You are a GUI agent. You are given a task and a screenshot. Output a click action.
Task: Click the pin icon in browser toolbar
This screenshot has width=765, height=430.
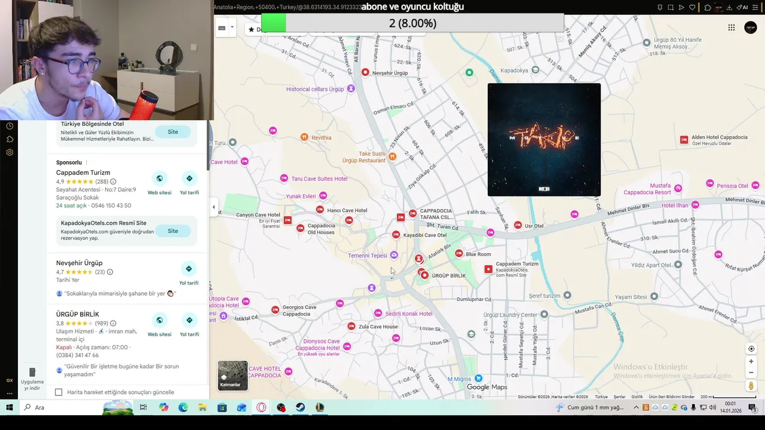660,7
